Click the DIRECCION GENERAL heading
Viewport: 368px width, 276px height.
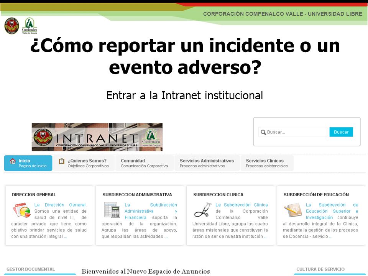(34, 195)
